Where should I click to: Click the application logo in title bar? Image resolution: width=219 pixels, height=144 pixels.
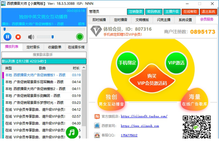(3, 4)
